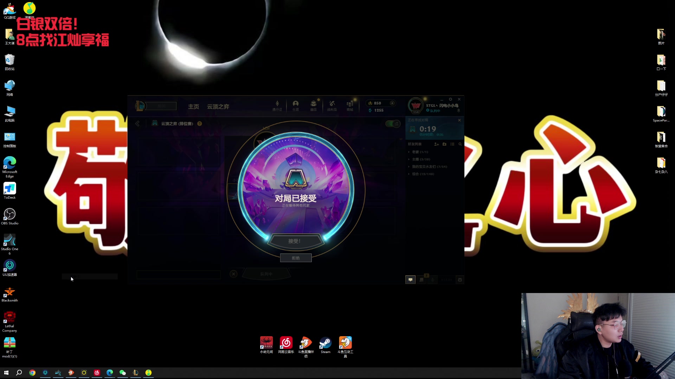
Task: Open the 此电脑 desktop icon
Action: (x=9, y=114)
